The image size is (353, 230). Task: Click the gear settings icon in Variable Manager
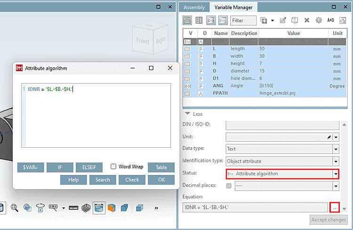point(319,20)
